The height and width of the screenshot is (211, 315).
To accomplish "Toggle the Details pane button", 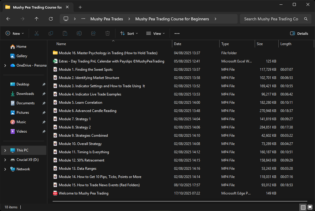I will point(299,34).
